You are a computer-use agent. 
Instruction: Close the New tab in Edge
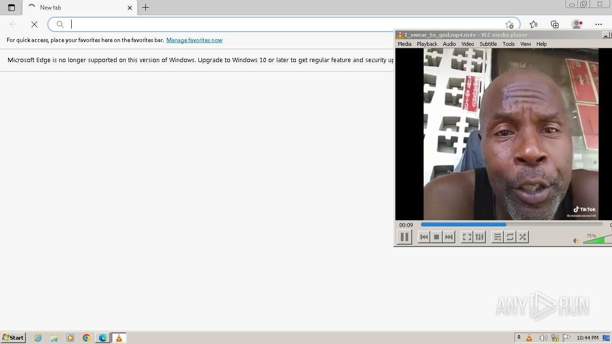[130, 8]
